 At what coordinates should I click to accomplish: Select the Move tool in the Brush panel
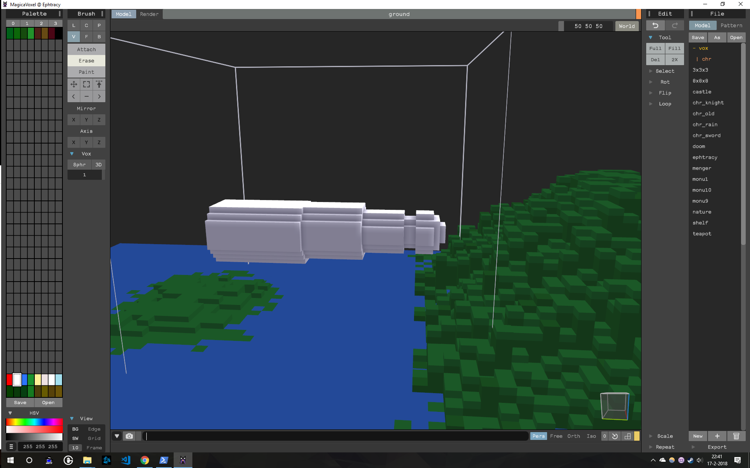click(x=73, y=84)
